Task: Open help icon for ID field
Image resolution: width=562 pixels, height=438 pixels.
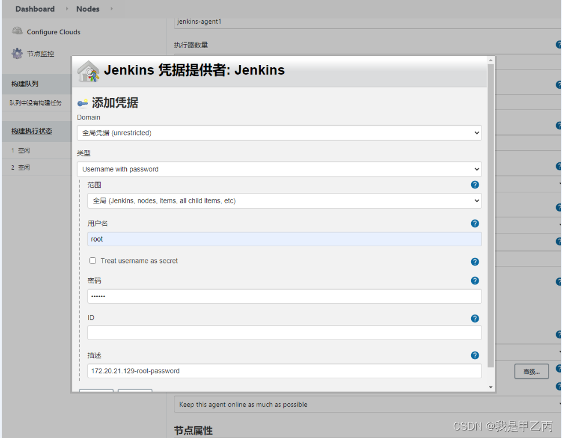Action: (475, 318)
